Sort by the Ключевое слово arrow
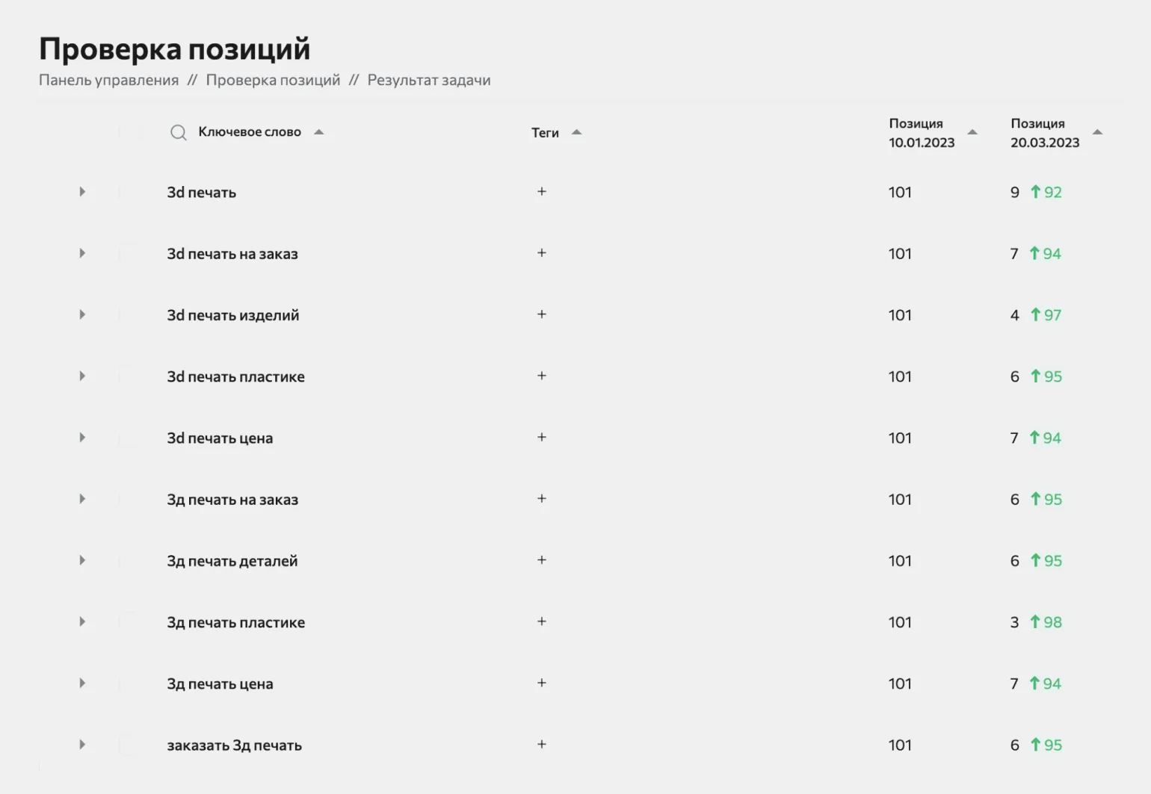Viewport: 1151px width, 794px height. (x=319, y=132)
